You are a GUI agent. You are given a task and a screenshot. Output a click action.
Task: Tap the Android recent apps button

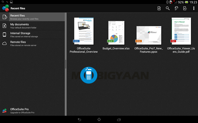click(x=119, y=120)
